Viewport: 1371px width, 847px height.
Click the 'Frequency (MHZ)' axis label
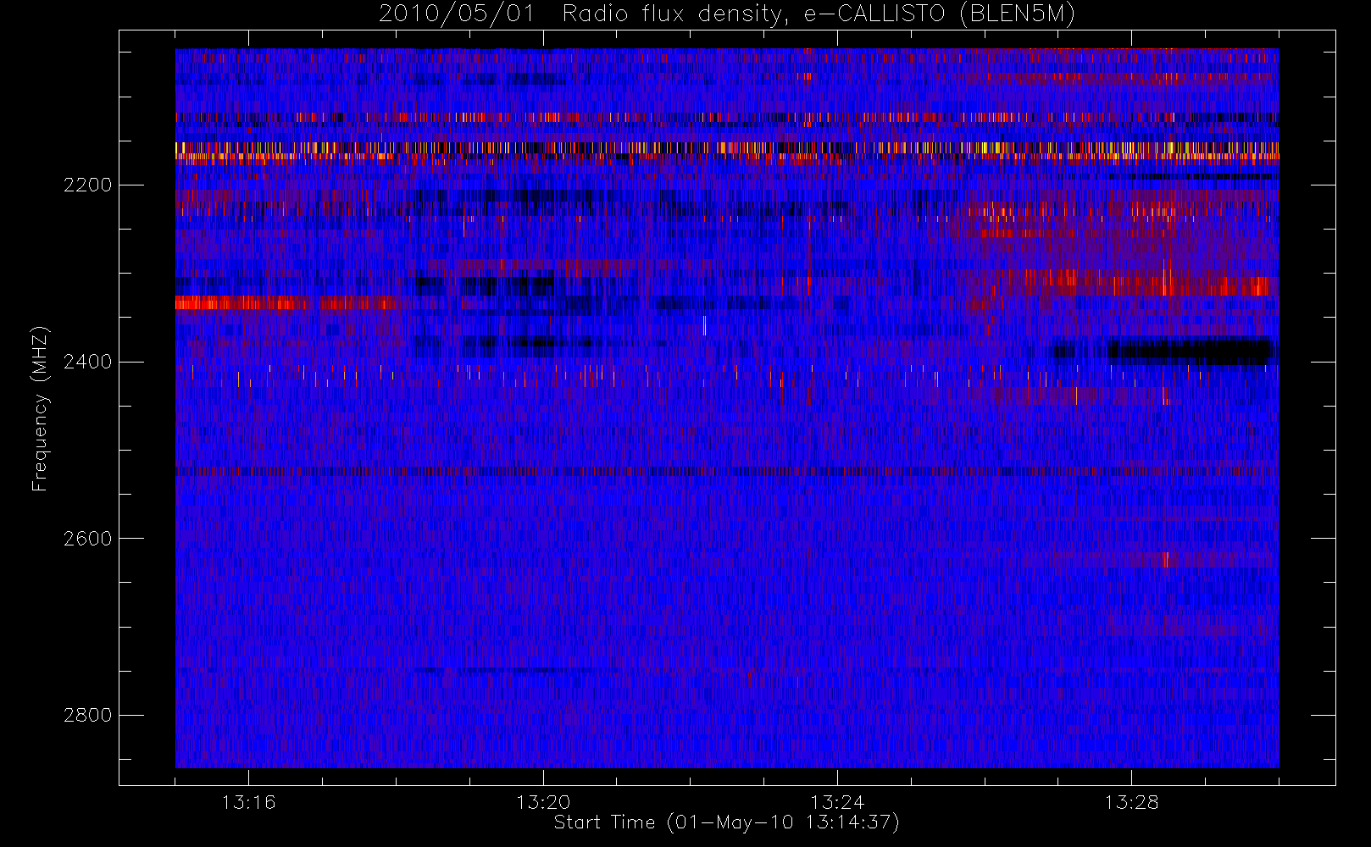pos(39,408)
